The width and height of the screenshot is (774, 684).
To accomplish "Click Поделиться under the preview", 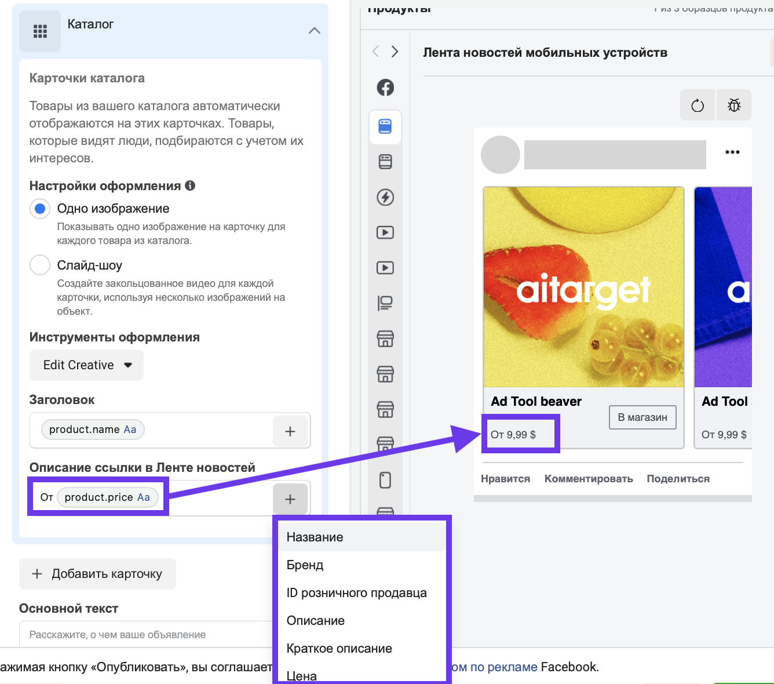I will (x=678, y=479).
